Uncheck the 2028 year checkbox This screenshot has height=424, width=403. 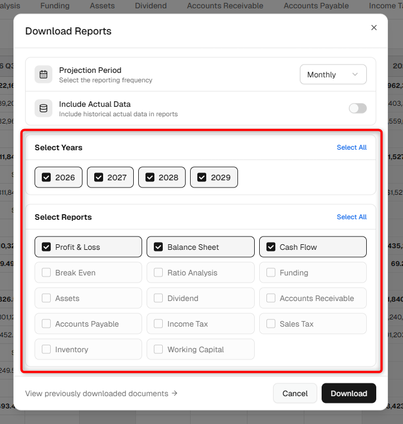click(x=150, y=178)
